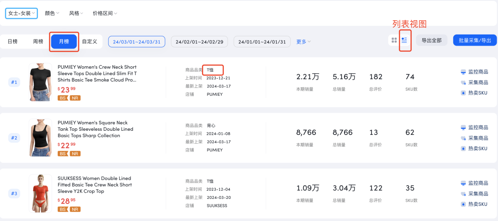This screenshot has height=221, width=498.
Task: Click hot-selling SKU icon for rank #1
Action: click(x=463, y=93)
